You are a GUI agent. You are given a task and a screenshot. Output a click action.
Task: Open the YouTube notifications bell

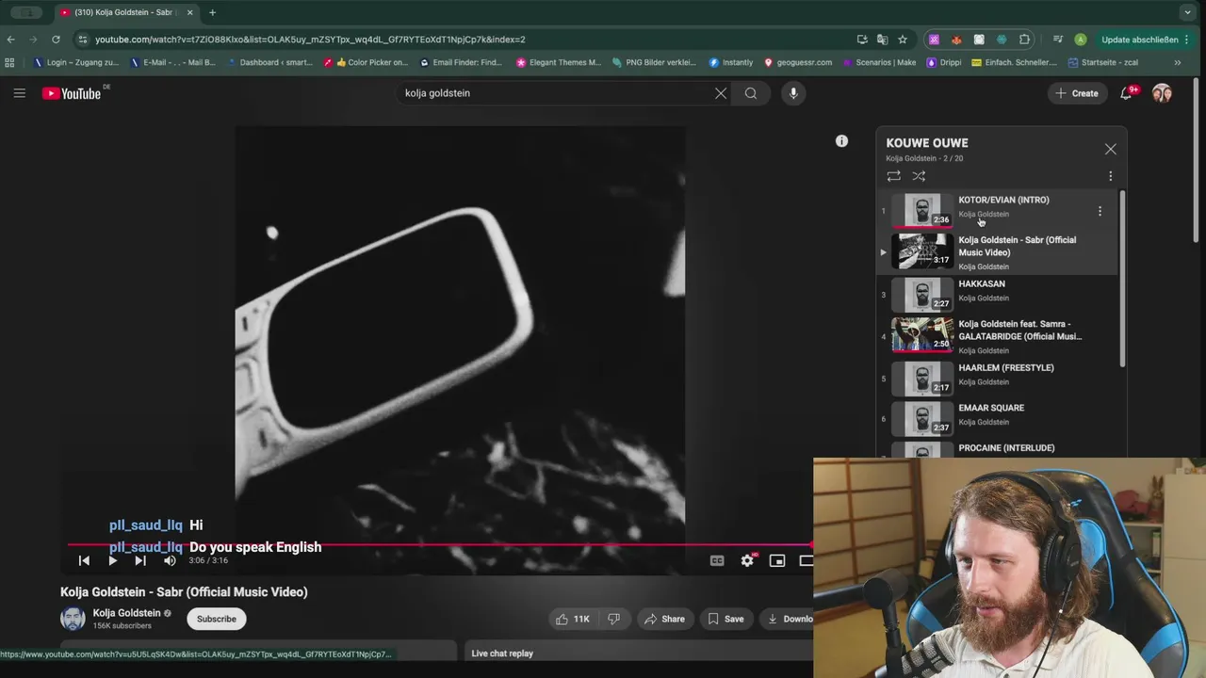pyautogui.click(x=1126, y=93)
